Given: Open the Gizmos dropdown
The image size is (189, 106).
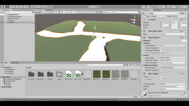Looking at the screenshot, I should [108, 12].
